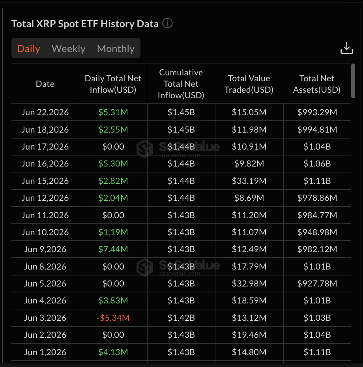Click the $982.12M net assets cell
Screen dimensions: 363x367
317,249
